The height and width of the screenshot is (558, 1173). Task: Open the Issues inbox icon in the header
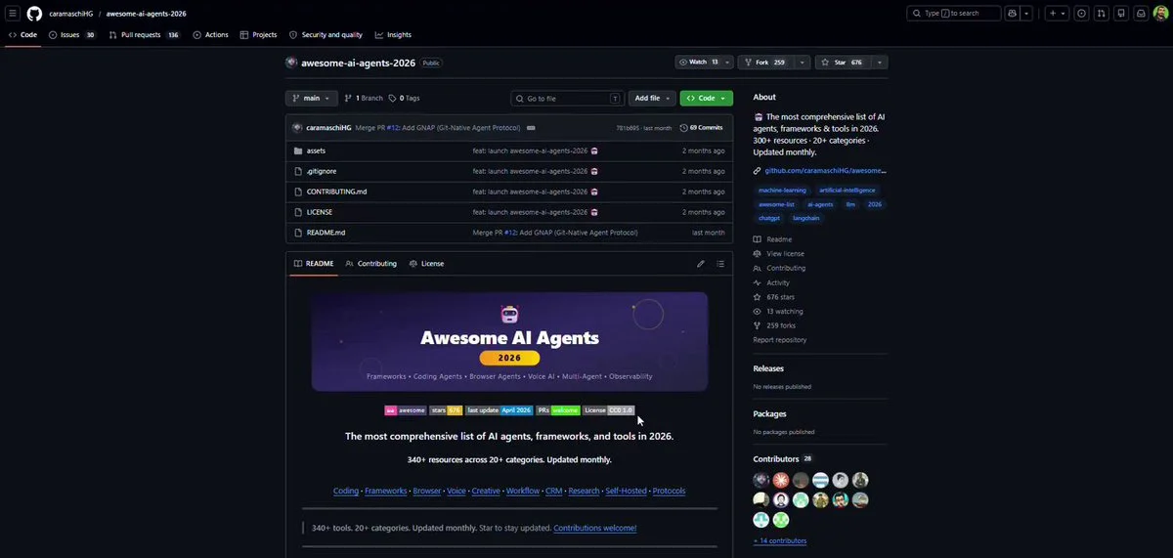pos(1081,14)
